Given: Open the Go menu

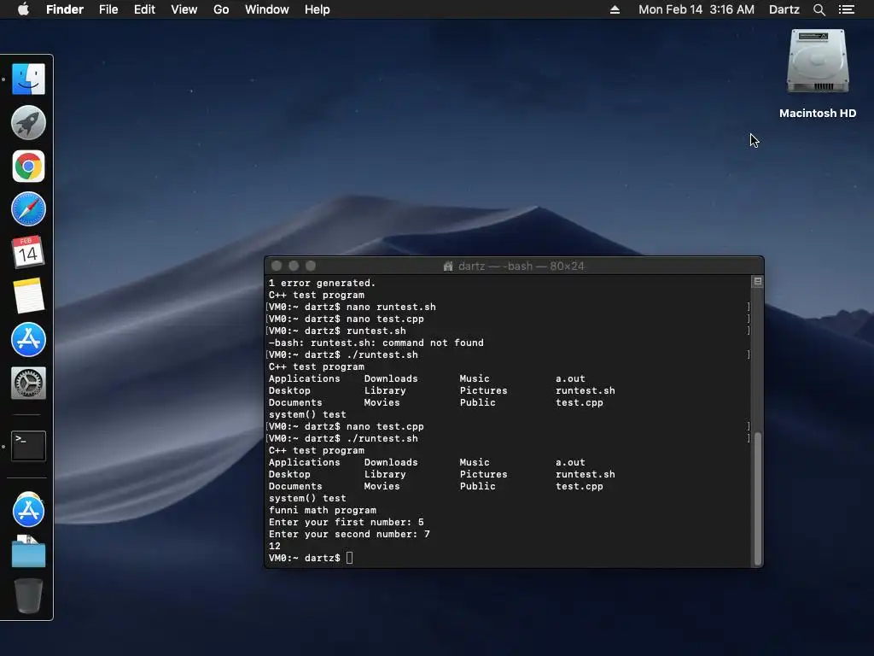Looking at the screenshot, I should click(x=221, y=9).
